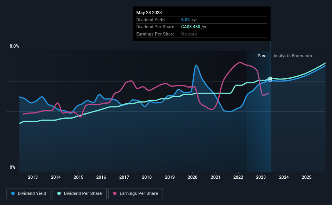Toggle the Dividend Yield legend button
The width and height of the screenshot is (332, 205).
29,194
